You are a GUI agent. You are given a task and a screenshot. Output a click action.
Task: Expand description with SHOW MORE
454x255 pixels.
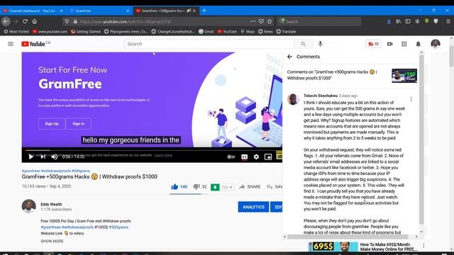pyautogui.click(x=52, y=241)
